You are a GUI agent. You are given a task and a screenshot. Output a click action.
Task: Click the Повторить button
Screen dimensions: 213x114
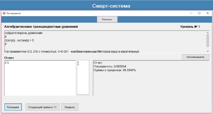tap(107, 20)
